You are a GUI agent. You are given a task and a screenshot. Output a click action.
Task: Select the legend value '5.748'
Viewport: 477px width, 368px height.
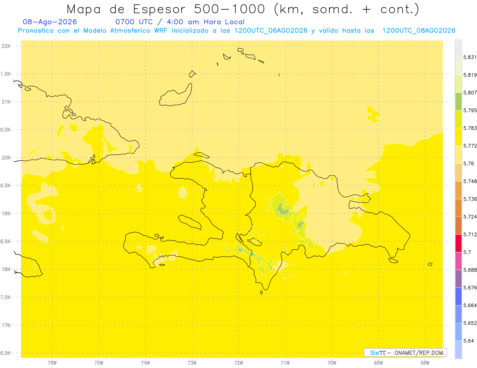coord(470,181)
